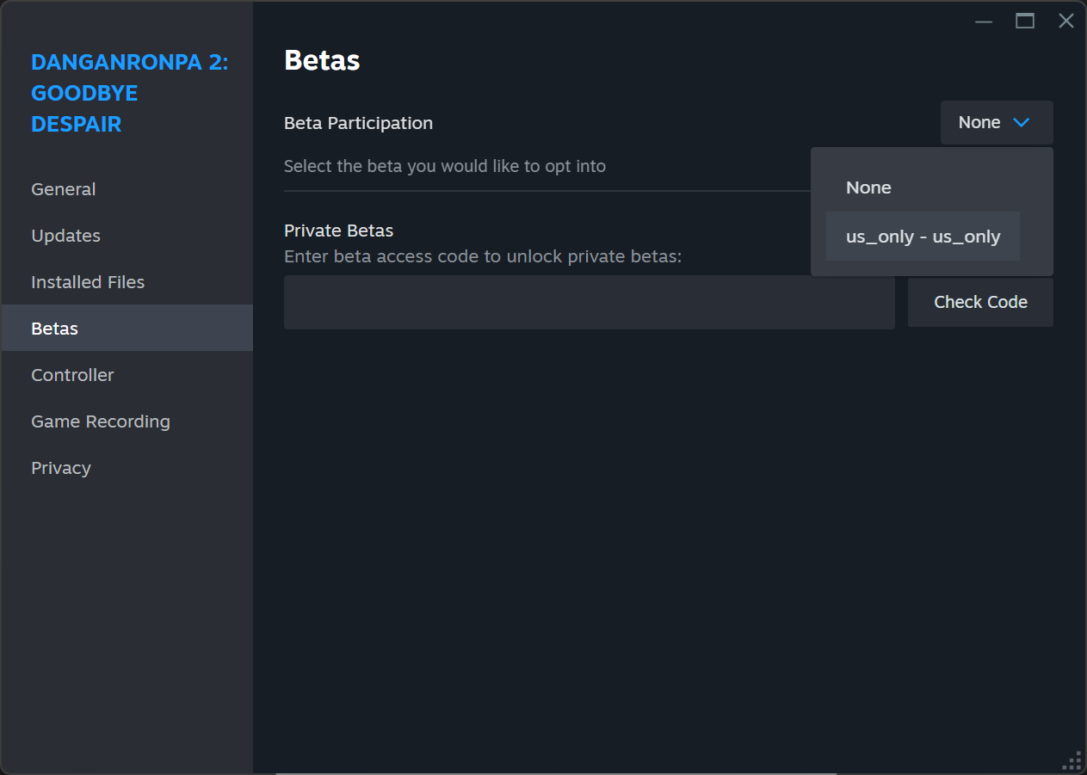The image size is (1087, 775).
Task: Select the us_only - us_only beta option
Action: tap(923, 237)
